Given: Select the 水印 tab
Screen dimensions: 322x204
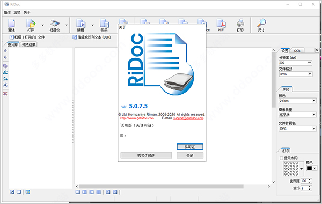Looking at the screenshot, I should [286, 151].
